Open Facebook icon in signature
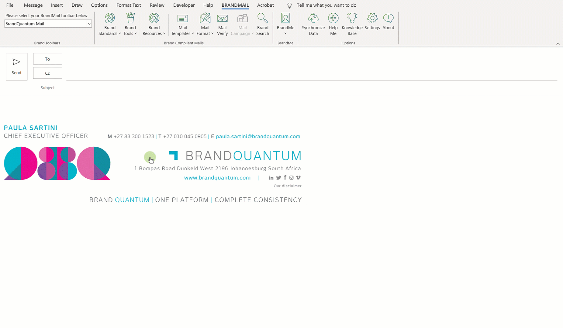563x328 pixels. (285, 178)
